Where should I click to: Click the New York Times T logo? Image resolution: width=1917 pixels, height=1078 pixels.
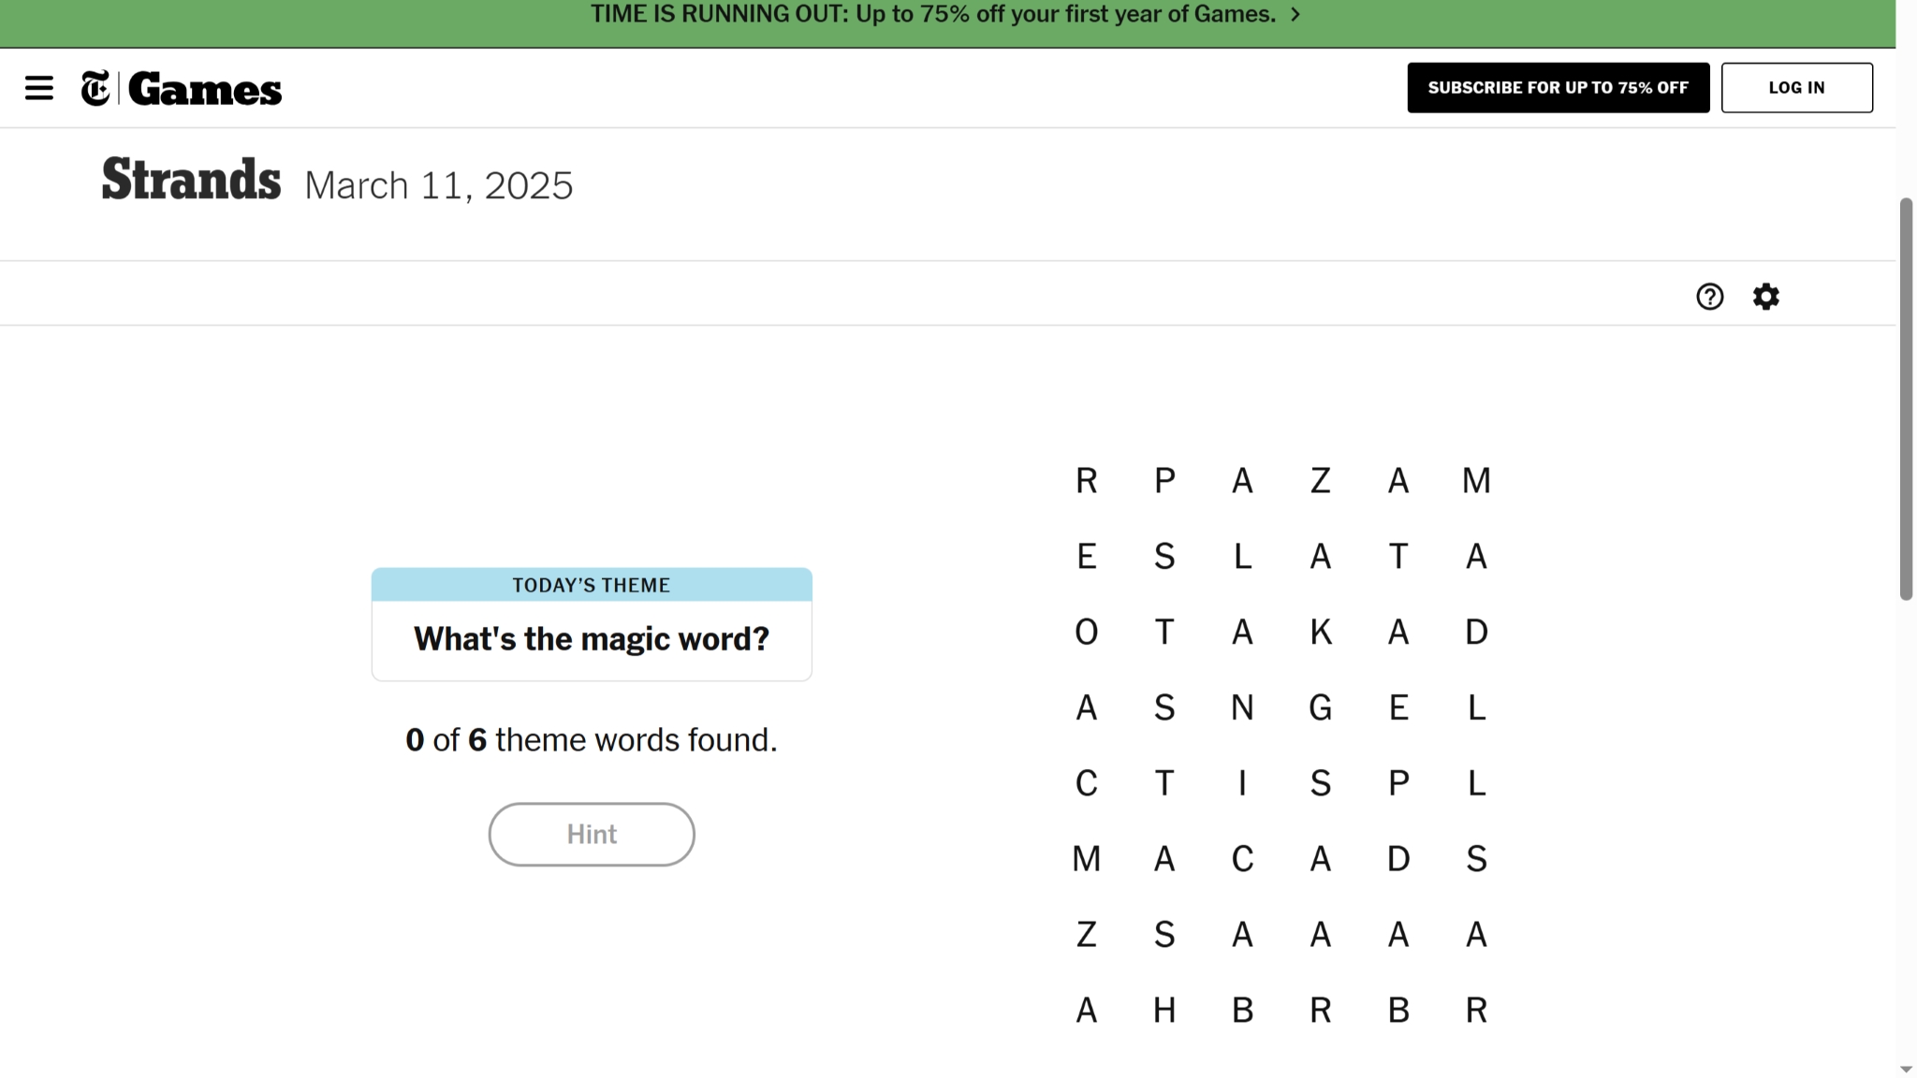(x=95, y=88)
